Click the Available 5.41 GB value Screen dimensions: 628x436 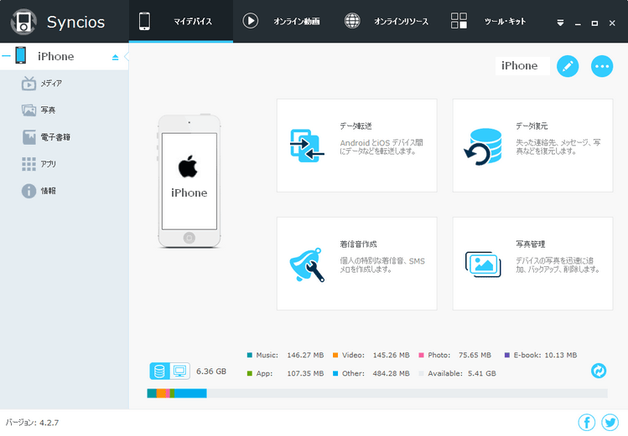pos(482,373)
